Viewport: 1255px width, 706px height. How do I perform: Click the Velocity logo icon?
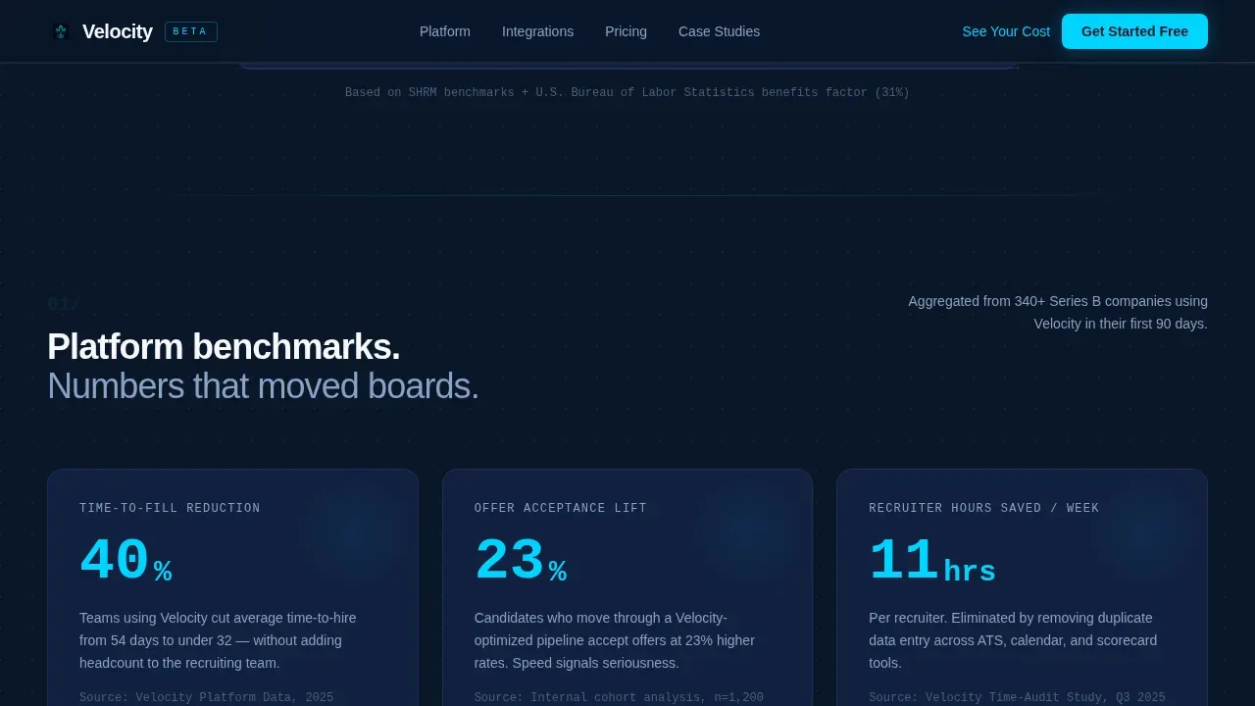click(x=61, y=31)
